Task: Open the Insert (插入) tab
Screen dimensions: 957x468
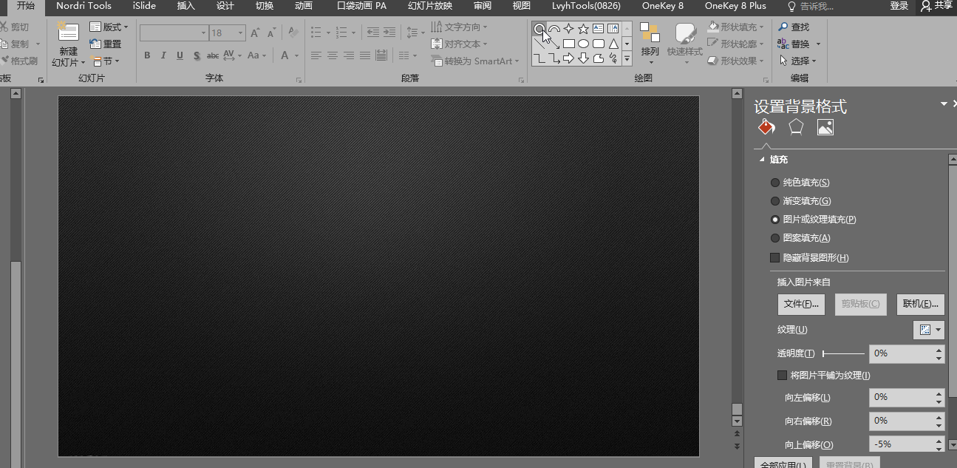Action: click(x=186, y=6)
